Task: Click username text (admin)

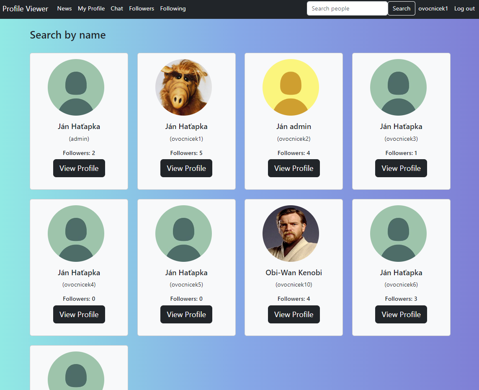Action: (x=79, y=139)
